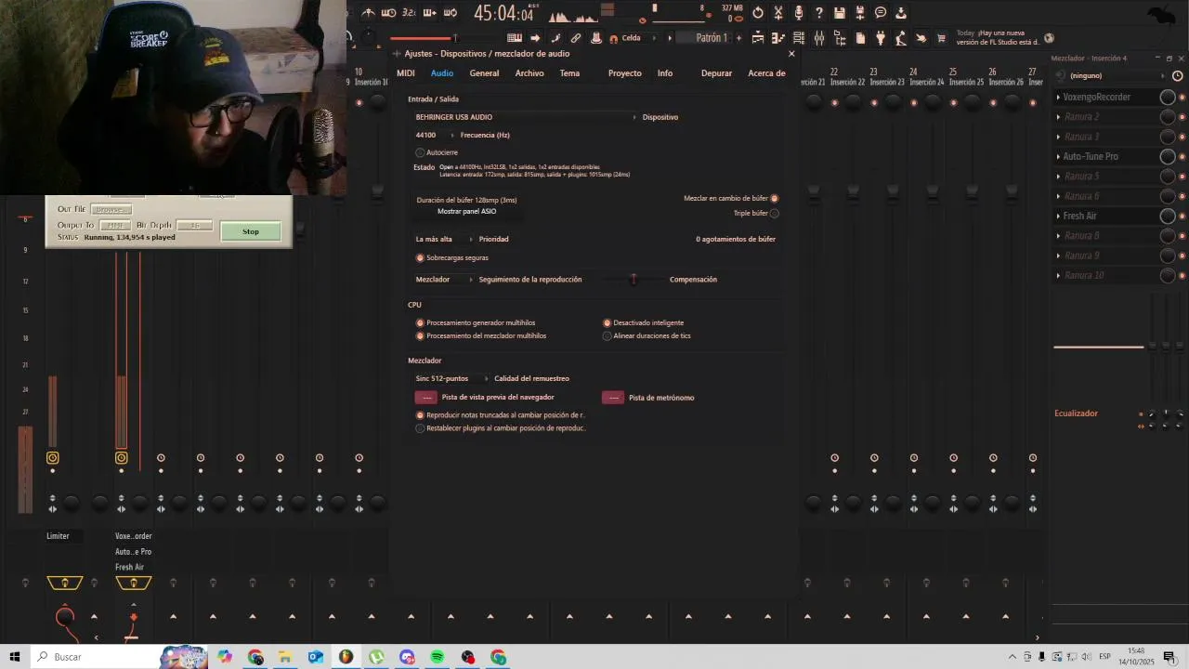The image size is (1189, 669).
Task: Open the mixer view faders icon
Action: click(x=819, y=38)
